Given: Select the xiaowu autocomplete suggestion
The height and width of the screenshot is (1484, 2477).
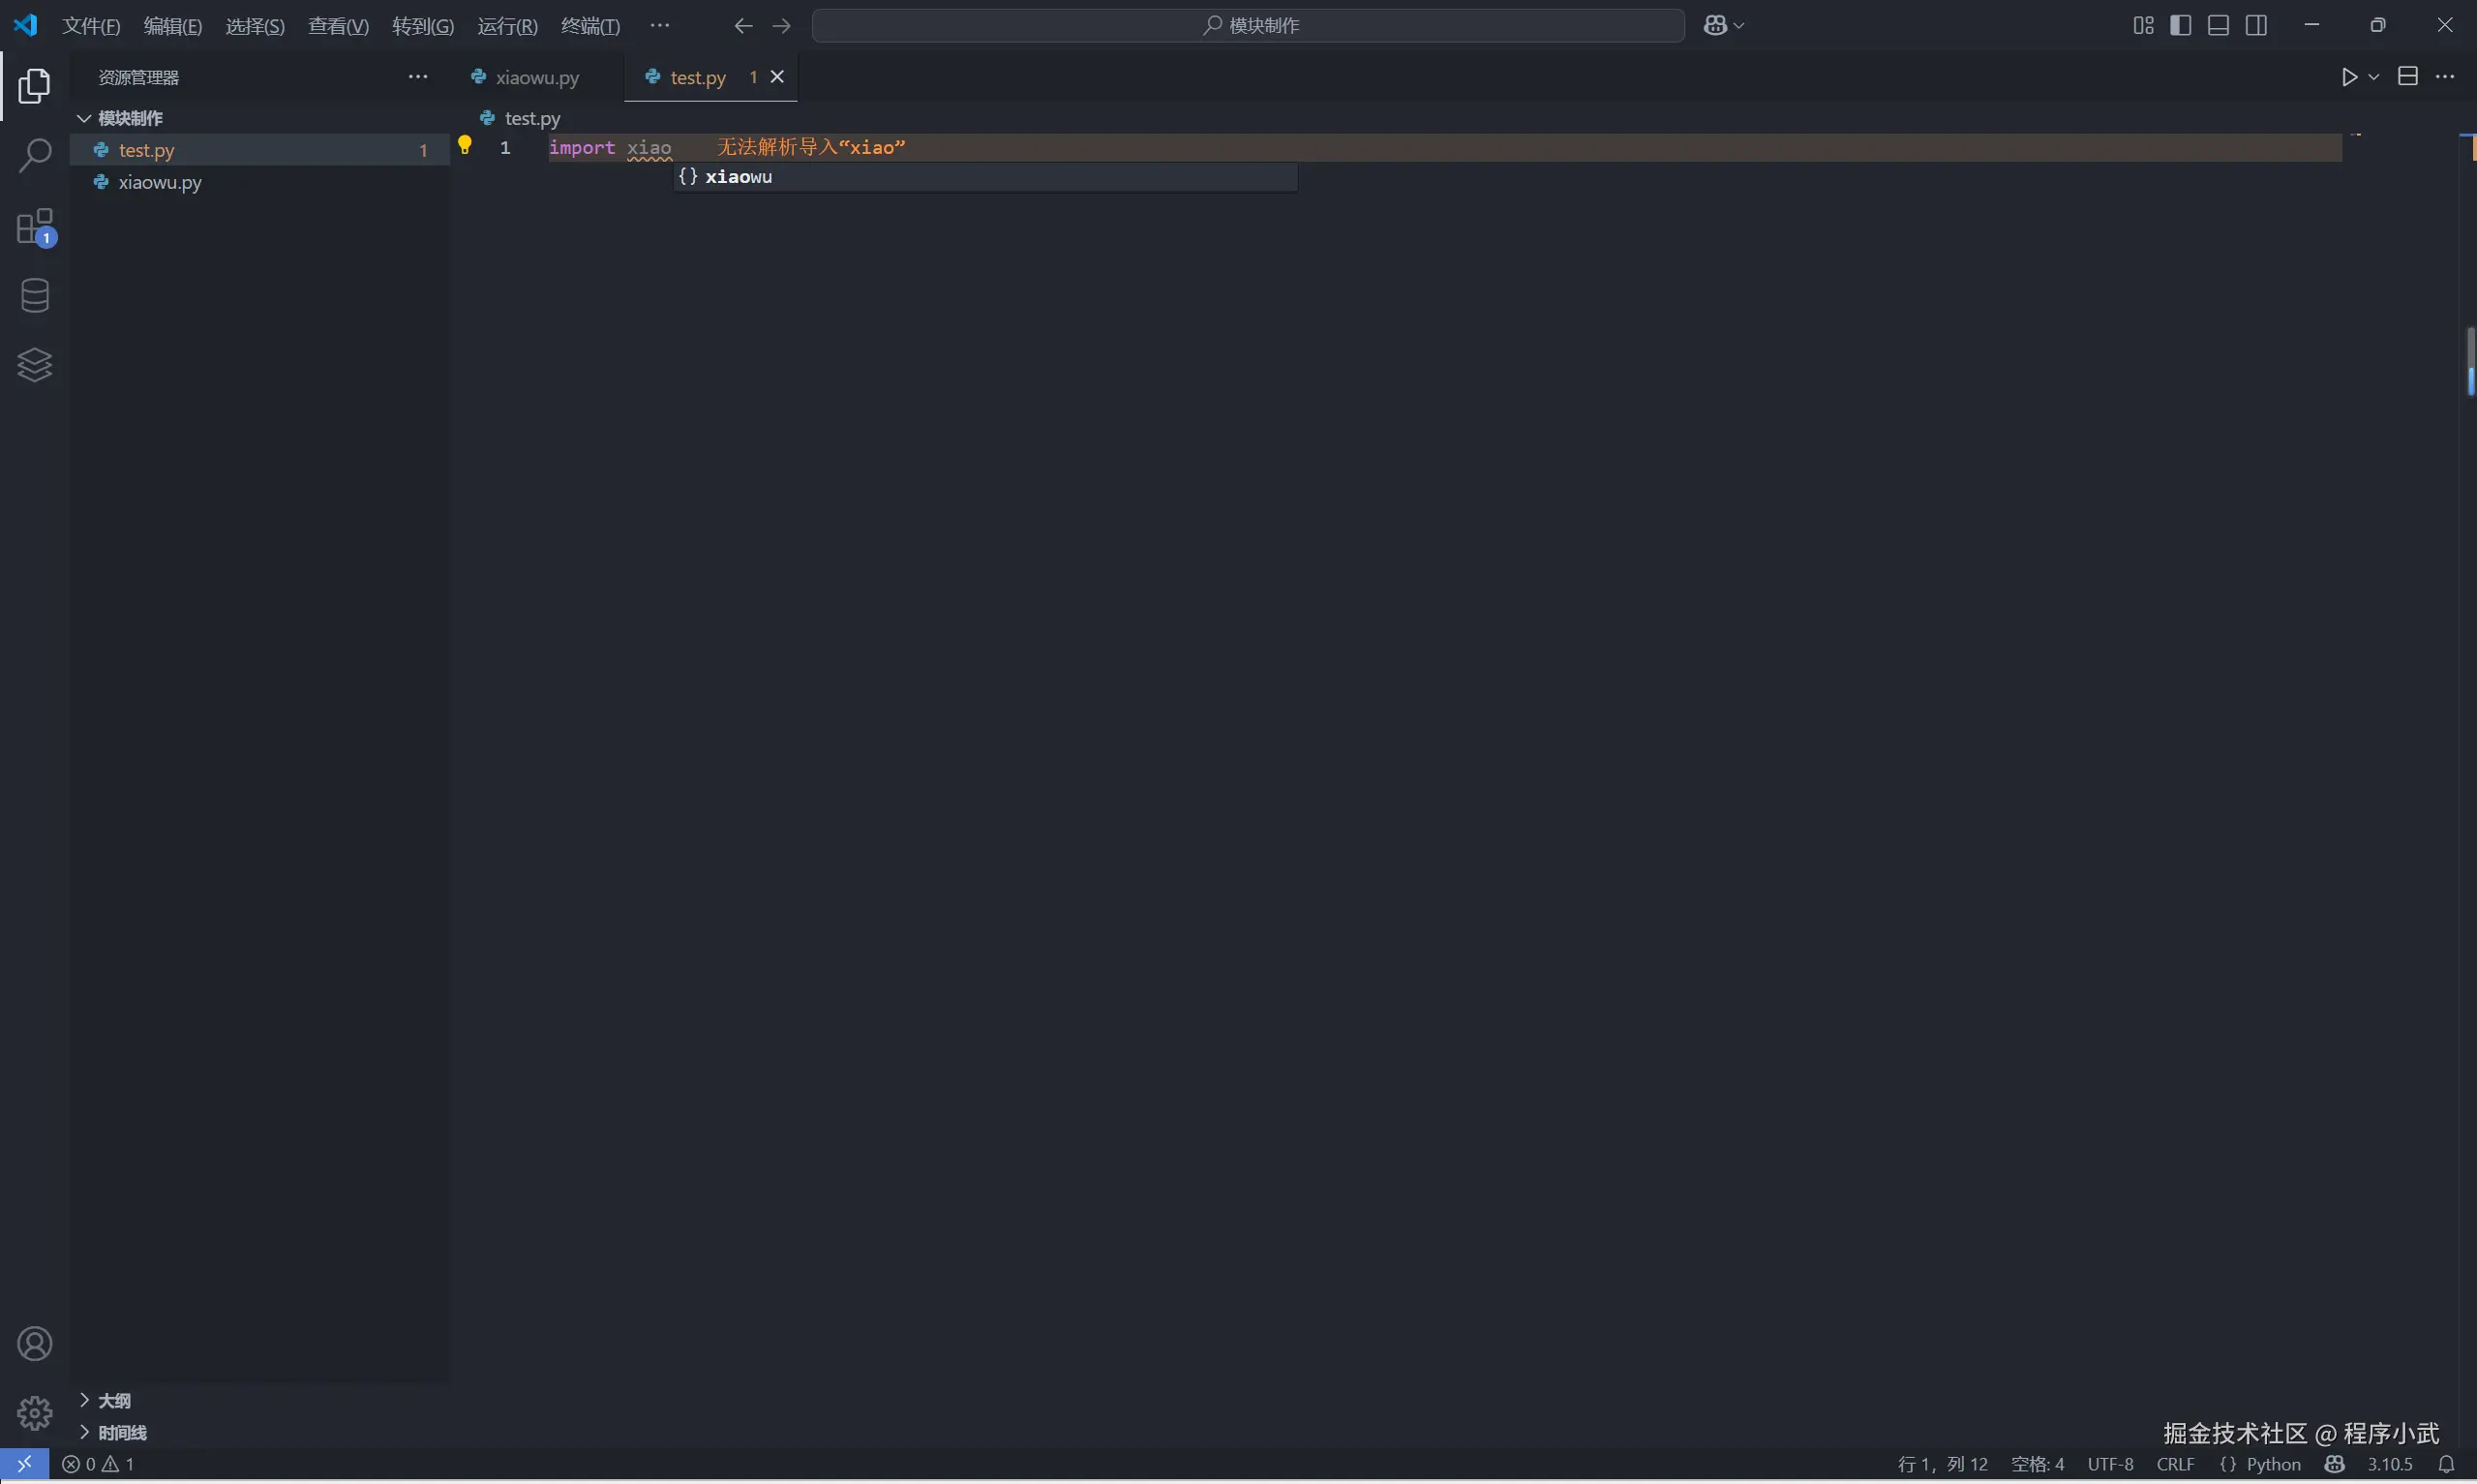Looking at the screenshot, I should click(x=739, y=177).
